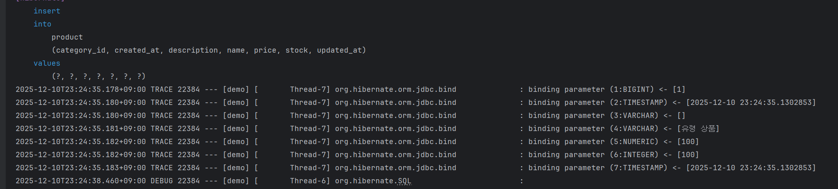Click the 'created_at' column name
The height and width of the screenshot is (189, 838).
point(137,50)
